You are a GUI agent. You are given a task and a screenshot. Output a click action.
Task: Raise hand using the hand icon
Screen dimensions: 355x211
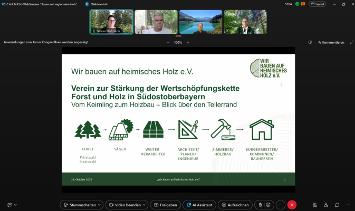pyautogui.click(x=261, y=205)
